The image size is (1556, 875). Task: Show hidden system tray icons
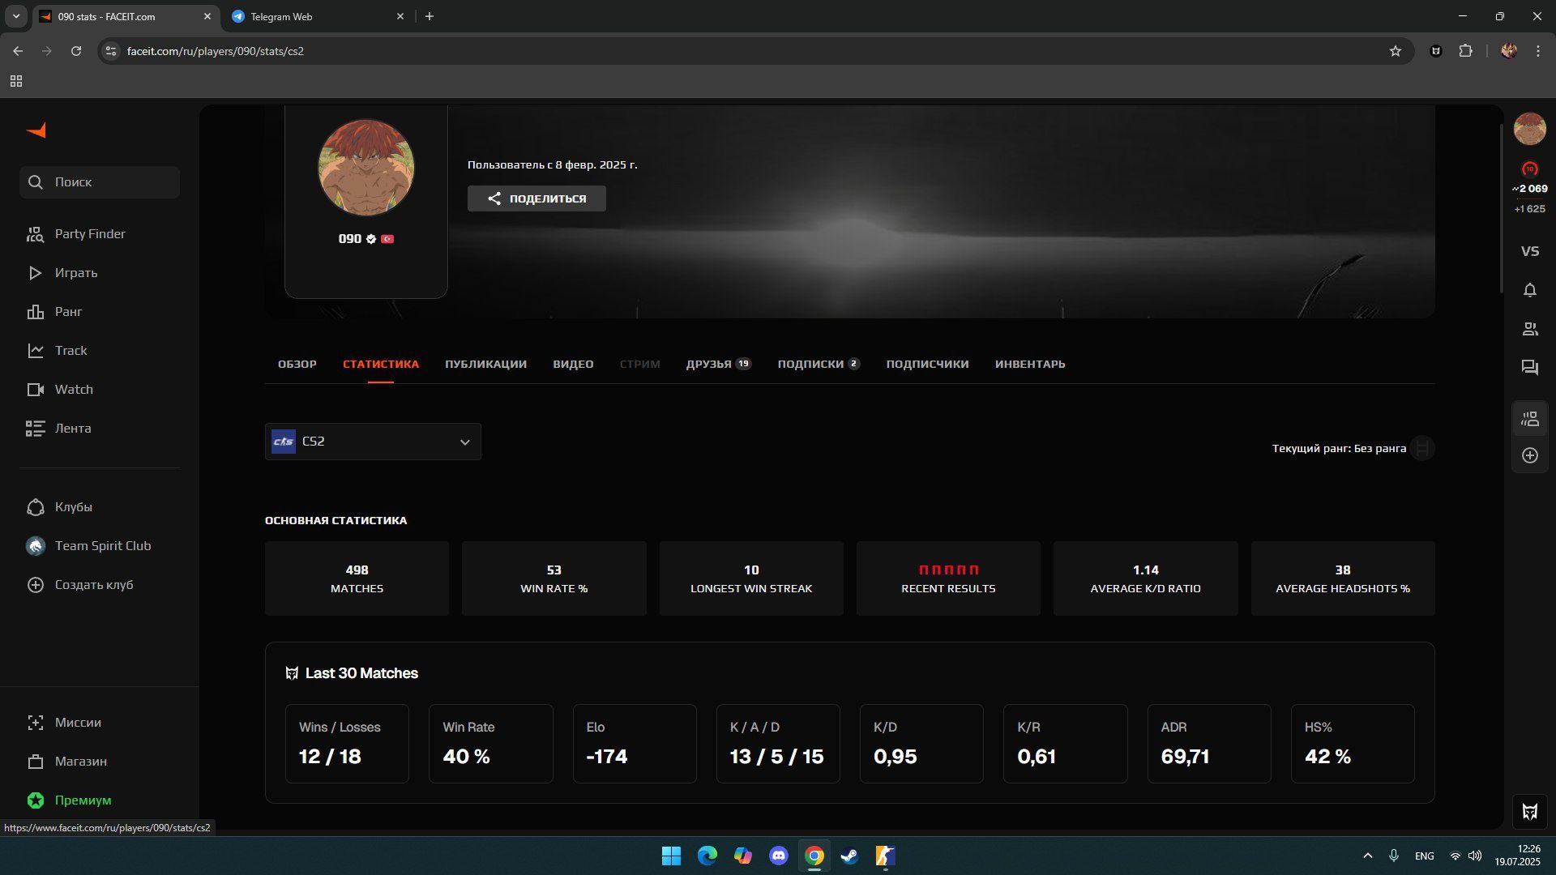[x=1368, y=856]
